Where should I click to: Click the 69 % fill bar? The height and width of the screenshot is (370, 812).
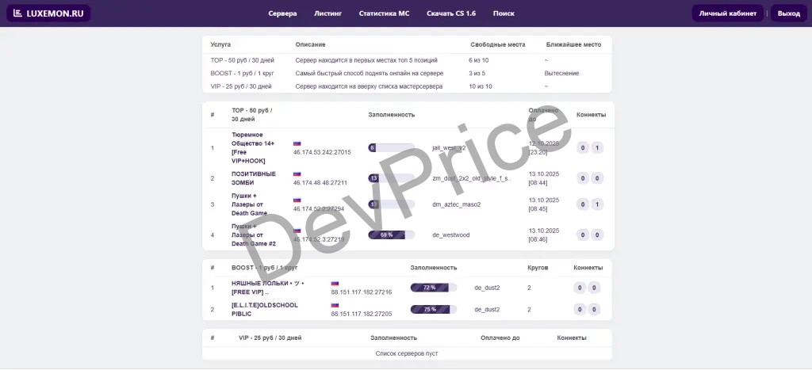392,235
